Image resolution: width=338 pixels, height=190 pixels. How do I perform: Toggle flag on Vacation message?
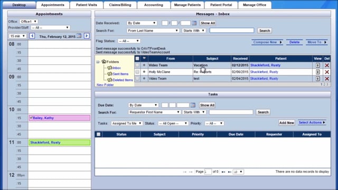pos(144,65)
